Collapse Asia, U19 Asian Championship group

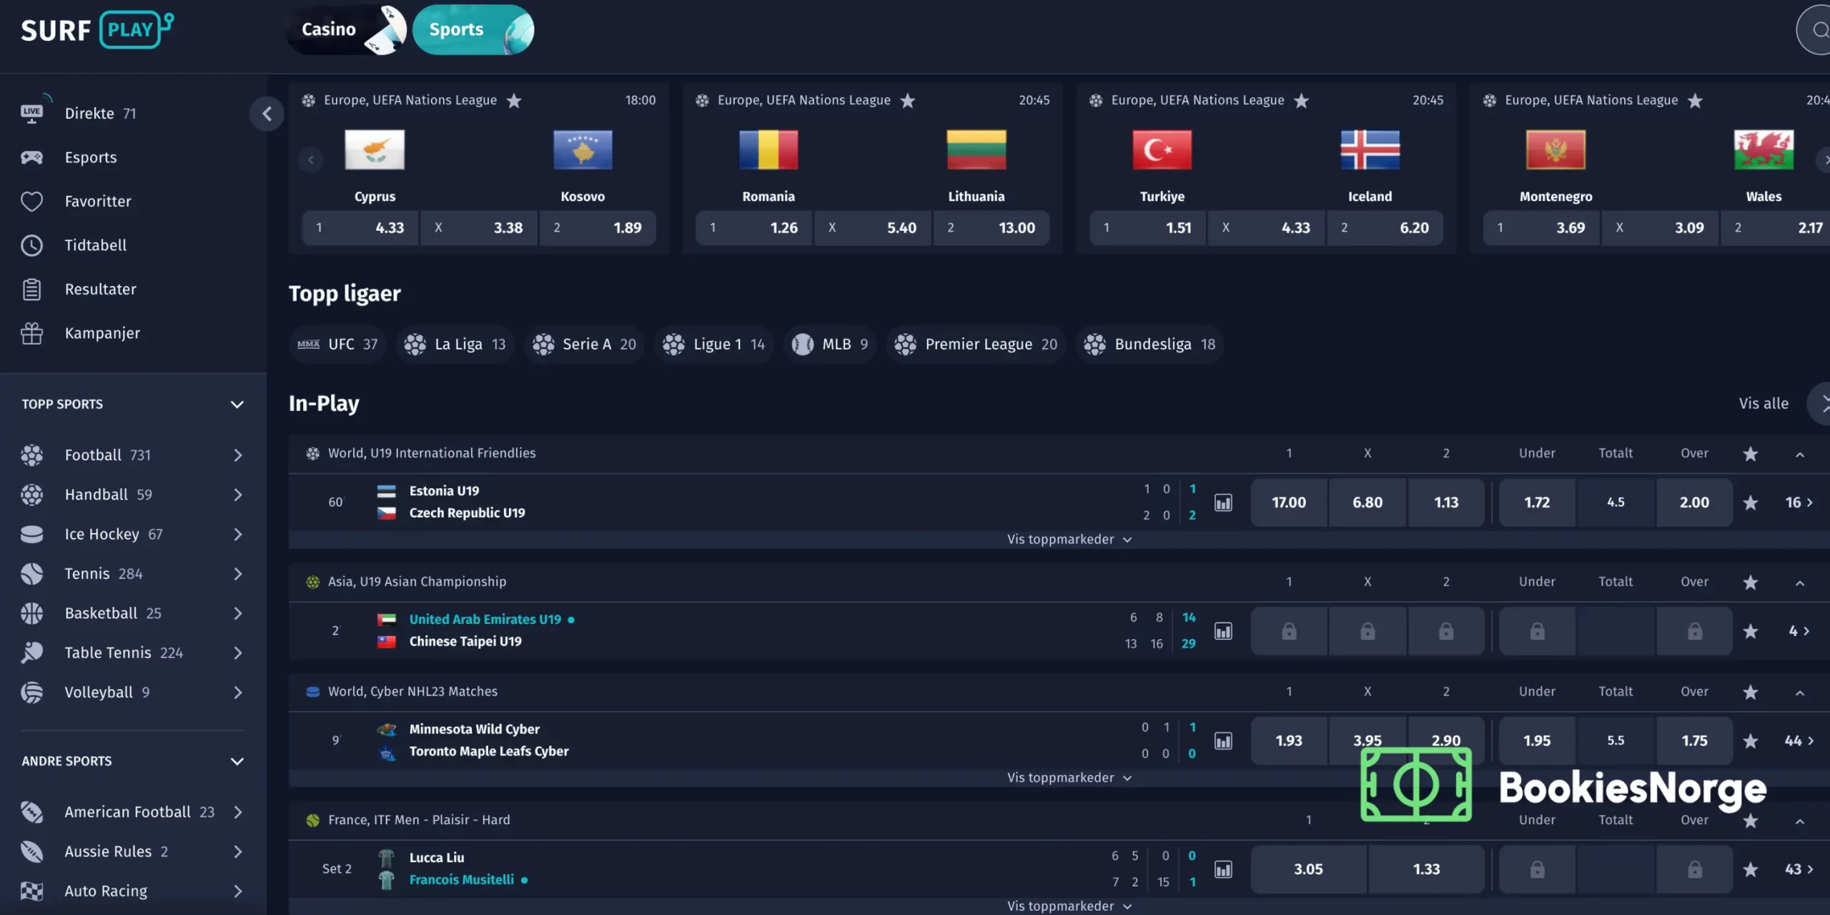coord(1800,583)
